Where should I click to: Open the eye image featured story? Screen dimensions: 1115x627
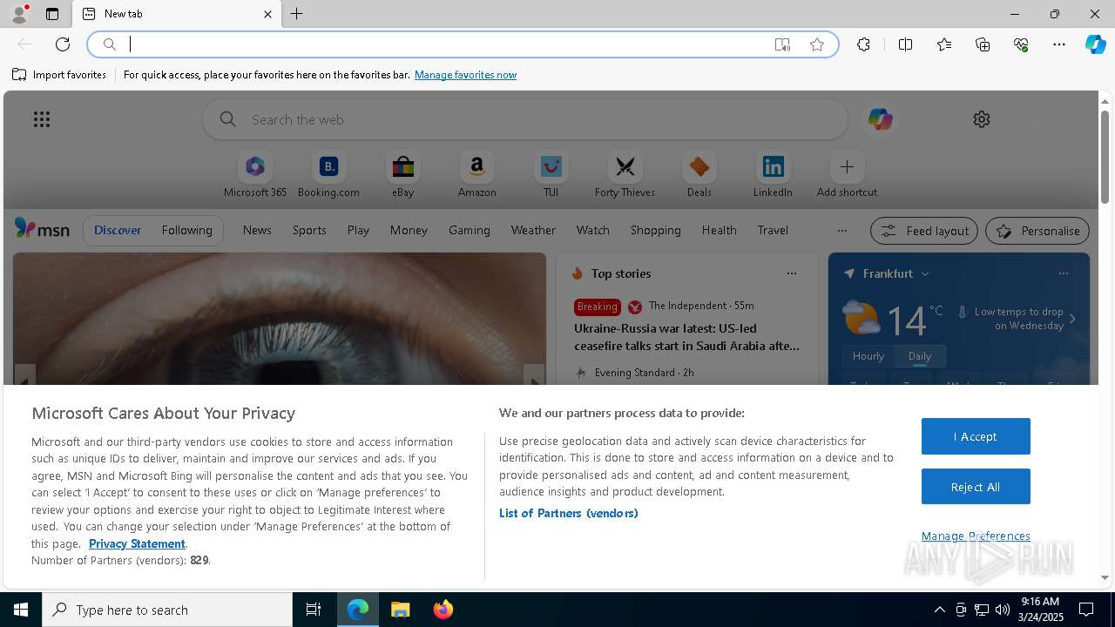pyautogui.click(x=280, y=319)
